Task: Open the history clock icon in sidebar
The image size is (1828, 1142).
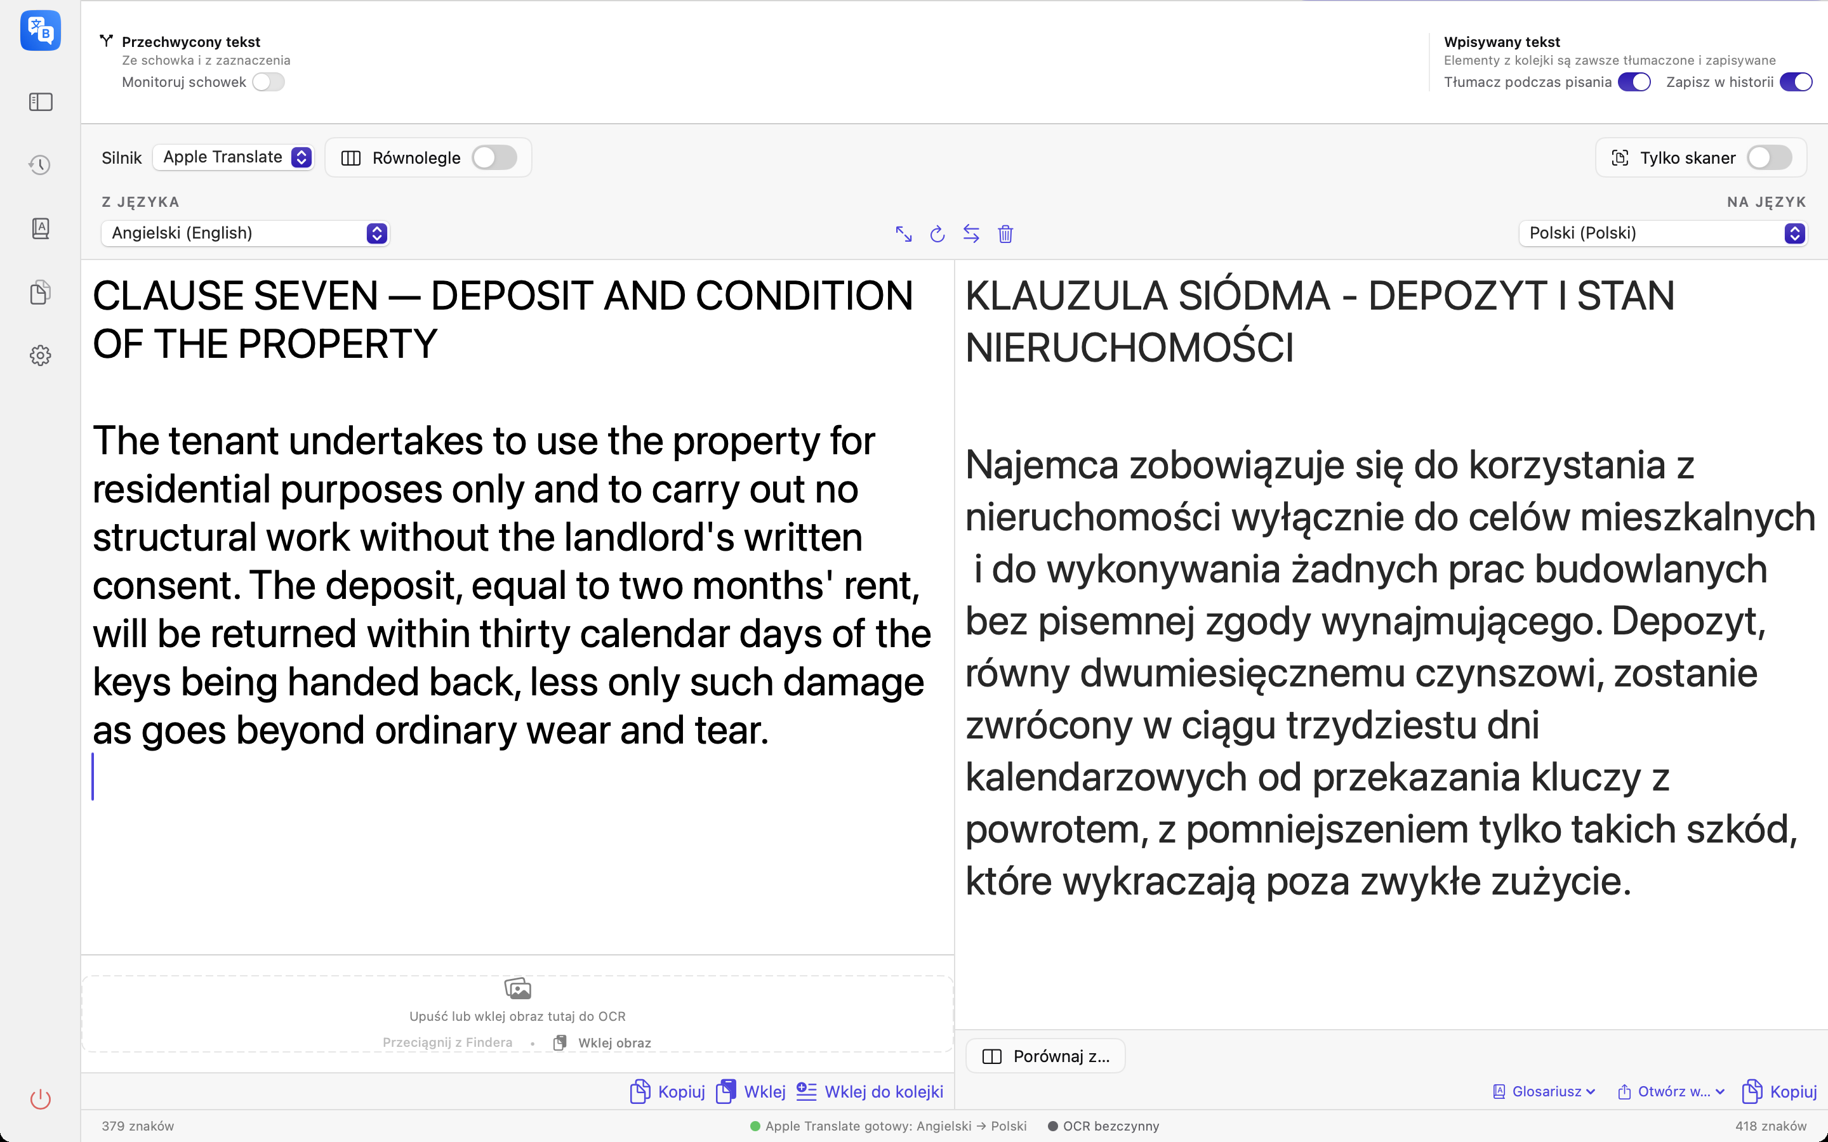Action: click(40, 165)
